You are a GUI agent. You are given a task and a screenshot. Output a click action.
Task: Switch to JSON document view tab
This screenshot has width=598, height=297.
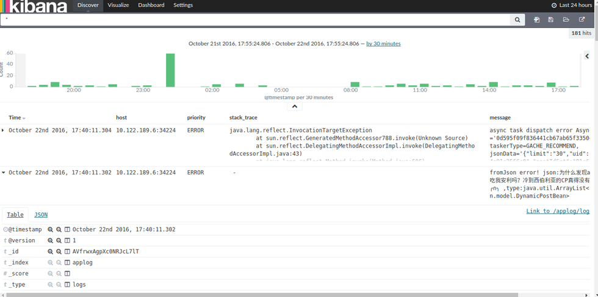click(41, 215)
